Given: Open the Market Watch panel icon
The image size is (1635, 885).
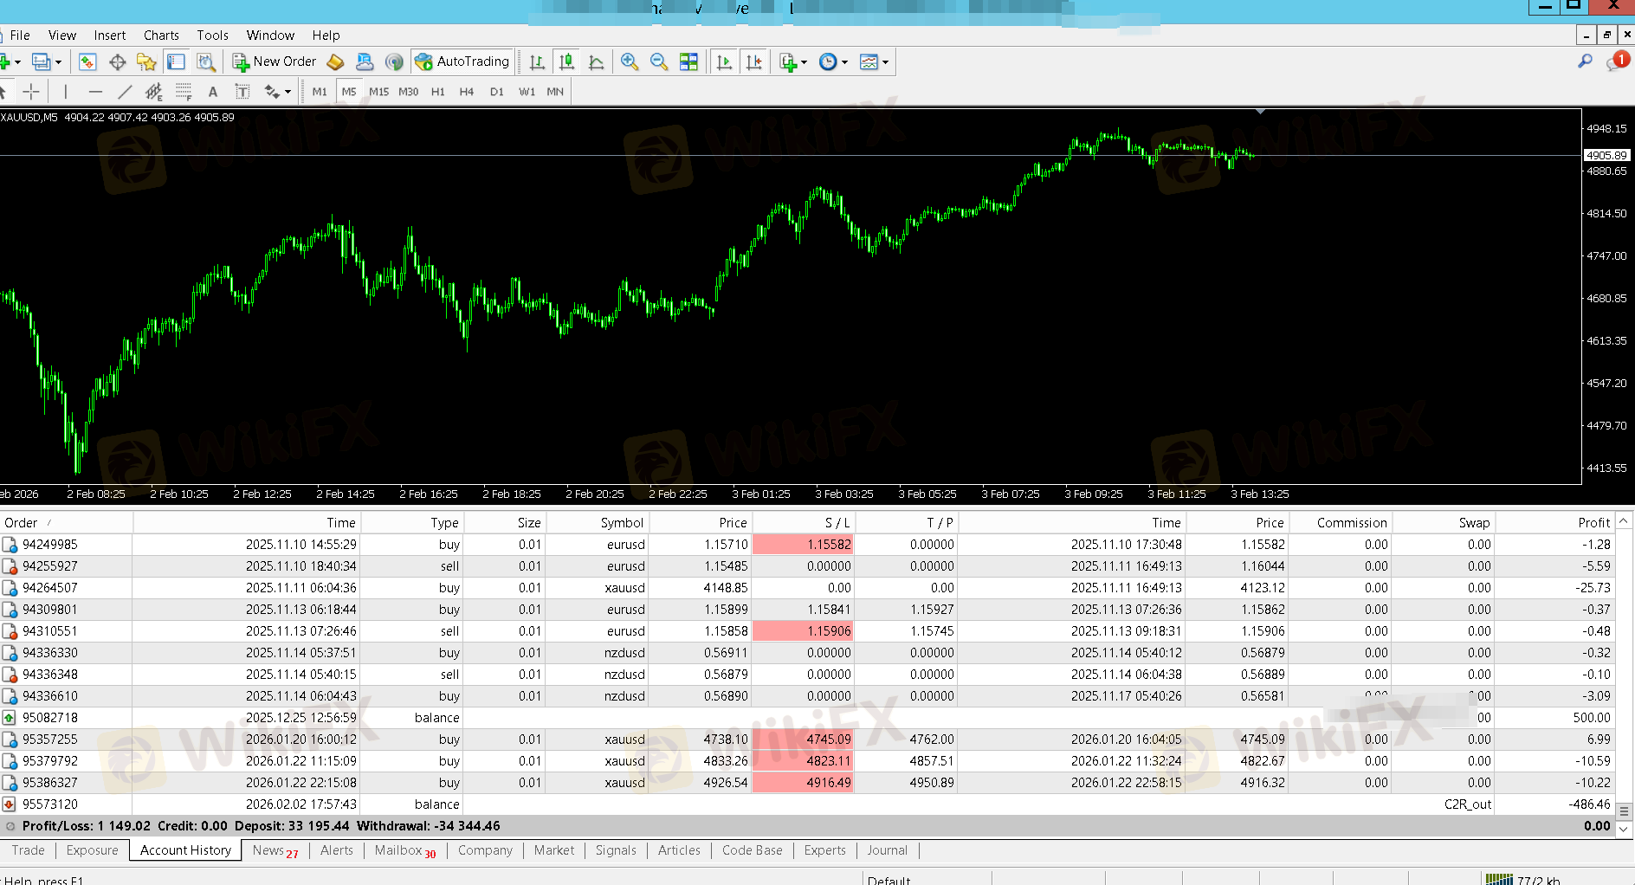Looking at the screenshot, I should [87, 61].
